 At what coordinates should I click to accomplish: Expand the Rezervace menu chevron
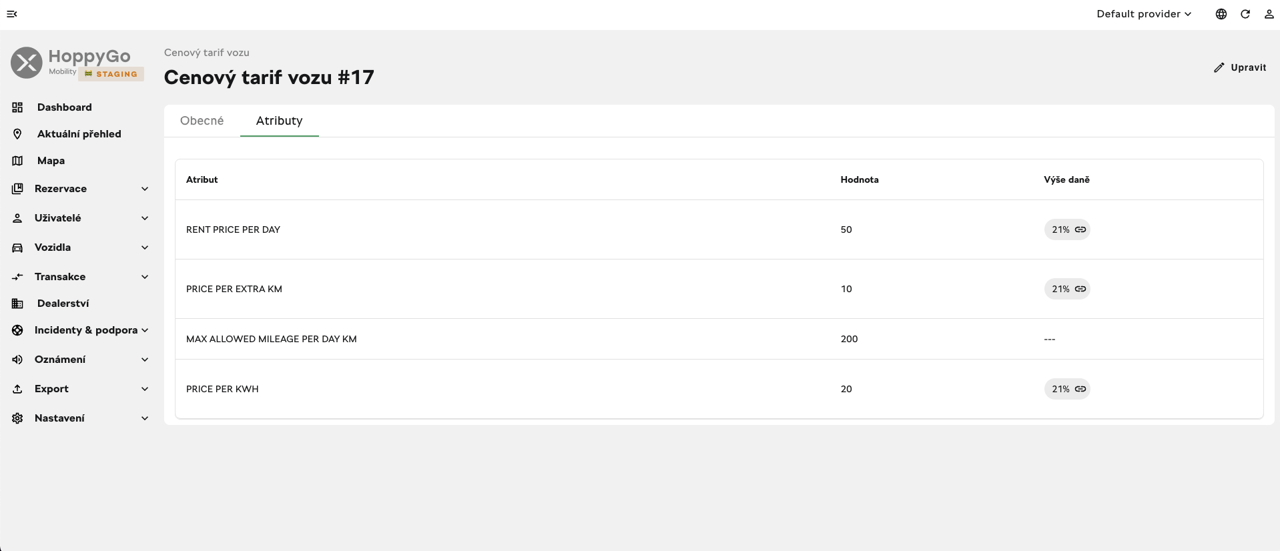pos(145,189)
